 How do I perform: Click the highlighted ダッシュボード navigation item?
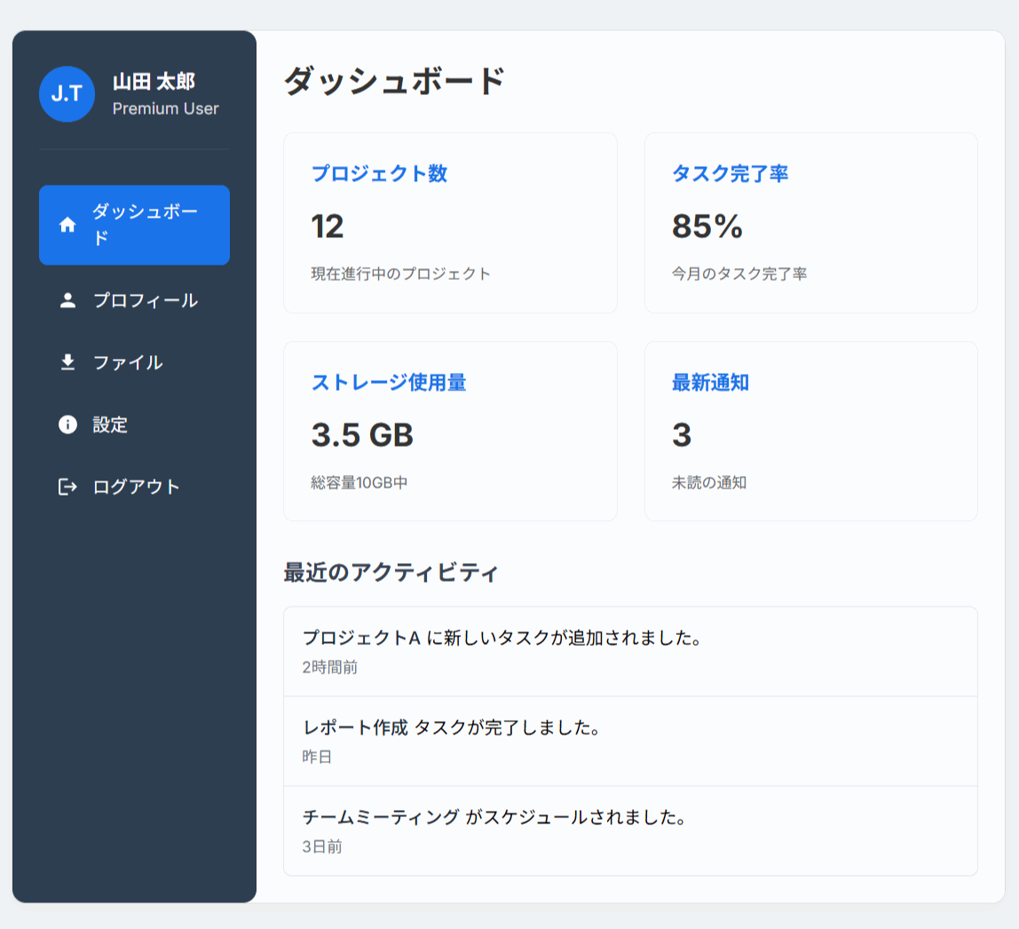tap(134, 225)
